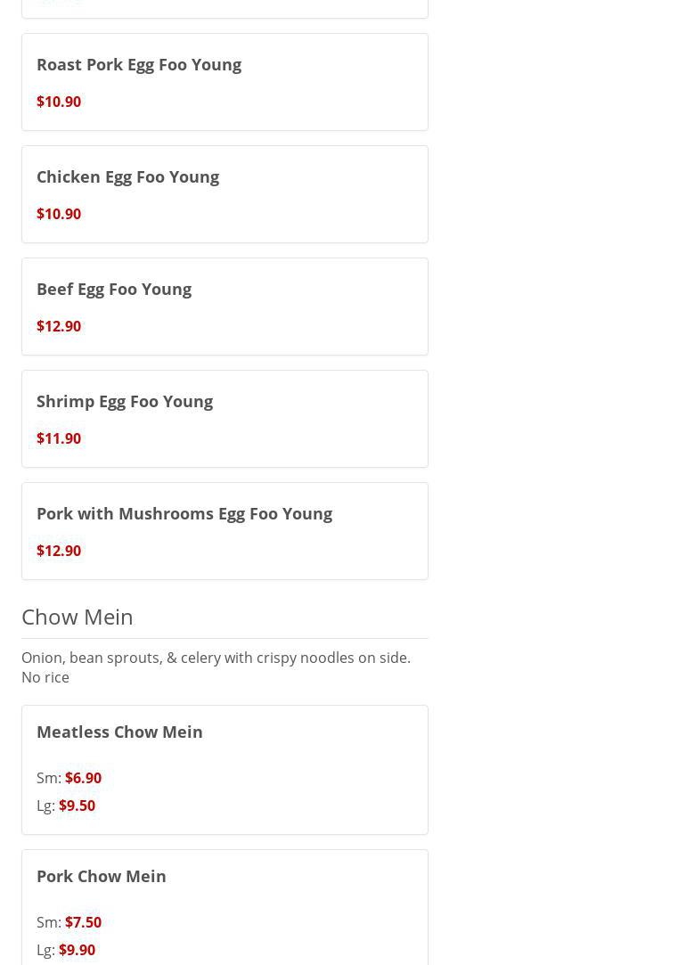Viewport: 686px width, 965px height.
Task: Click the Pork with Mushrooms $12.90 price
Action: (59, 551)
